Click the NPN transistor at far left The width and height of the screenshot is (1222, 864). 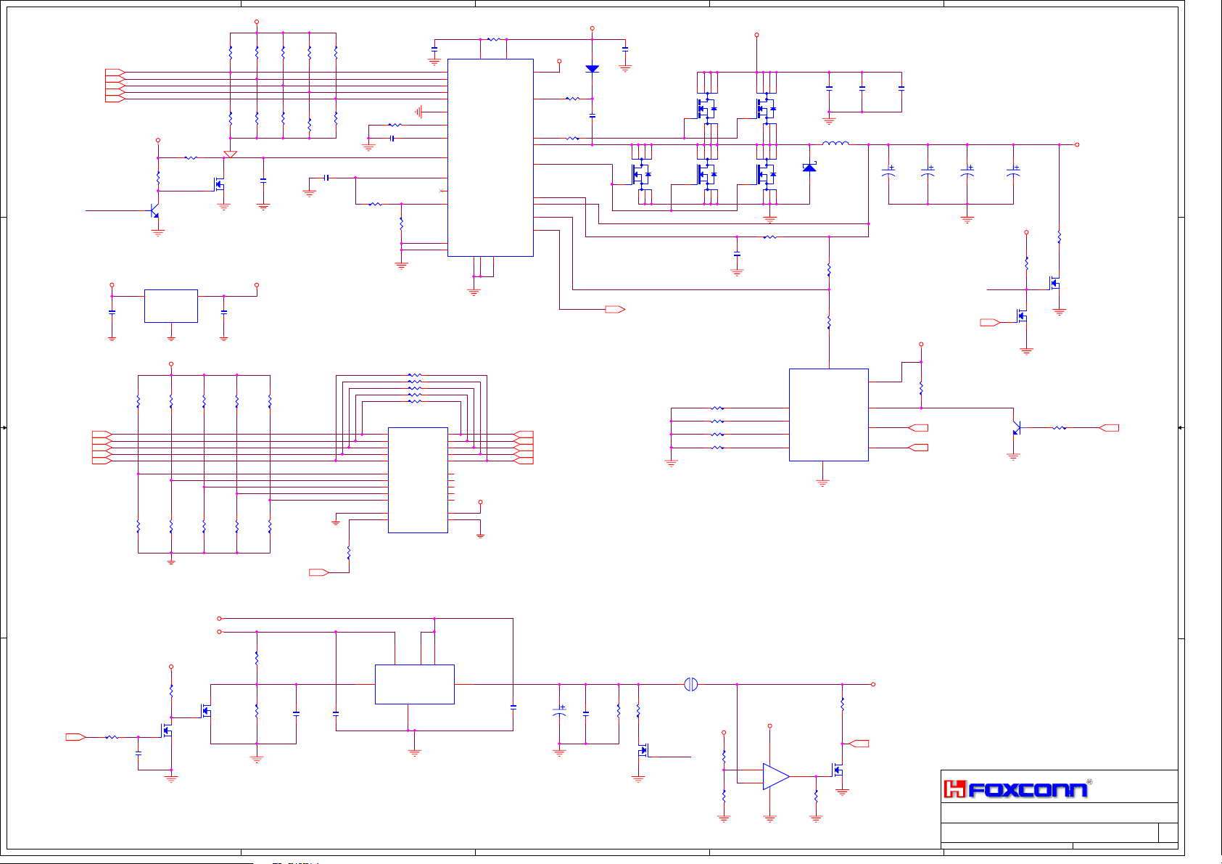click(154, 211)
